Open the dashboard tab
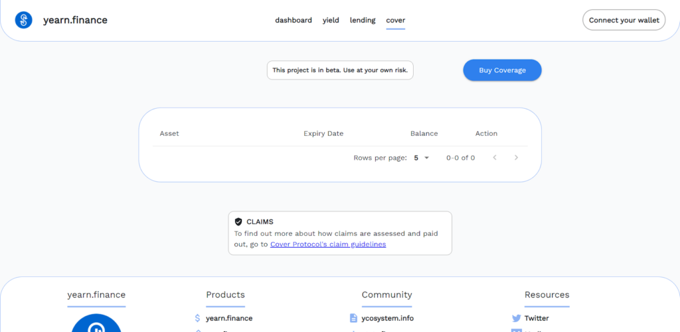 tap(294, 20)
